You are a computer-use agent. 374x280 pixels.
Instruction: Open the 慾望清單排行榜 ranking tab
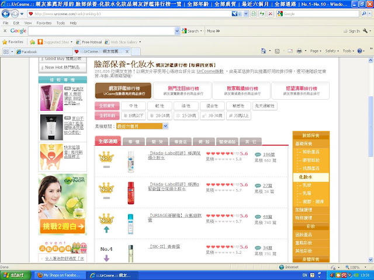point(300,90)
